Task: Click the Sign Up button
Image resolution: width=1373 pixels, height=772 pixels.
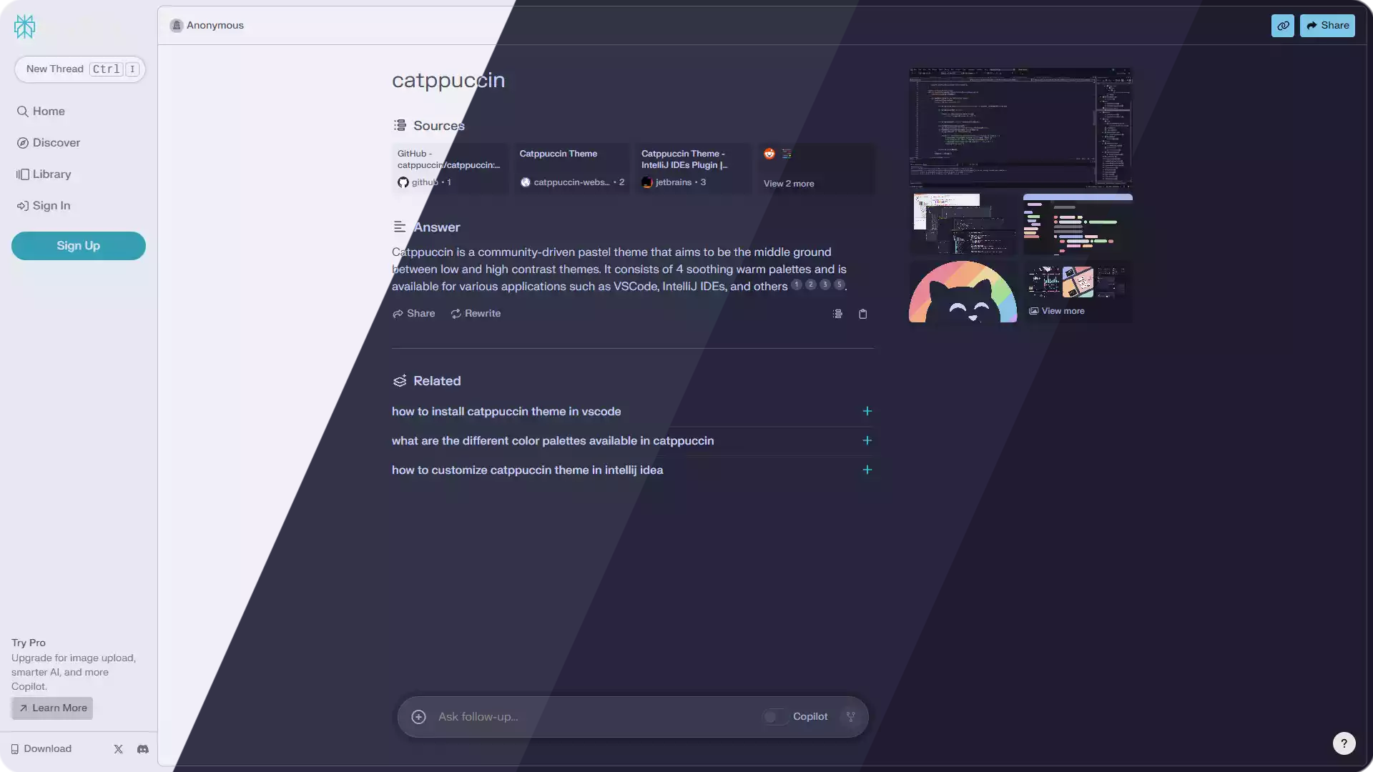Action: 79,246
